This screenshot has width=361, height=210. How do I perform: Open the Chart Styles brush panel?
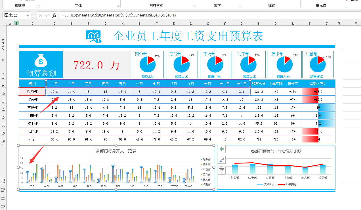pyautogui.click(x=221, y=159)
